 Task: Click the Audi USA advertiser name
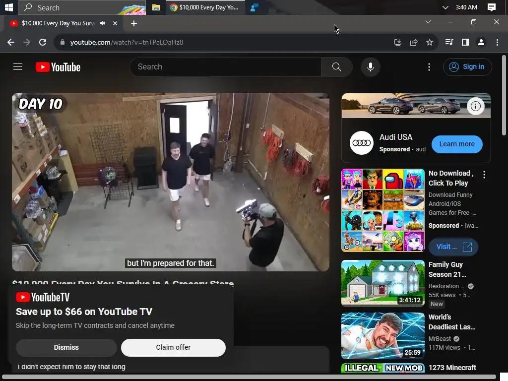click(396, 137)
